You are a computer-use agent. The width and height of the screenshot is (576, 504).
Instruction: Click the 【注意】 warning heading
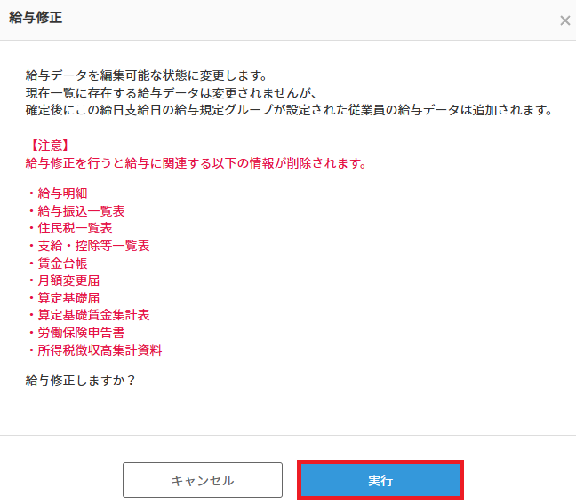(48, 146)
